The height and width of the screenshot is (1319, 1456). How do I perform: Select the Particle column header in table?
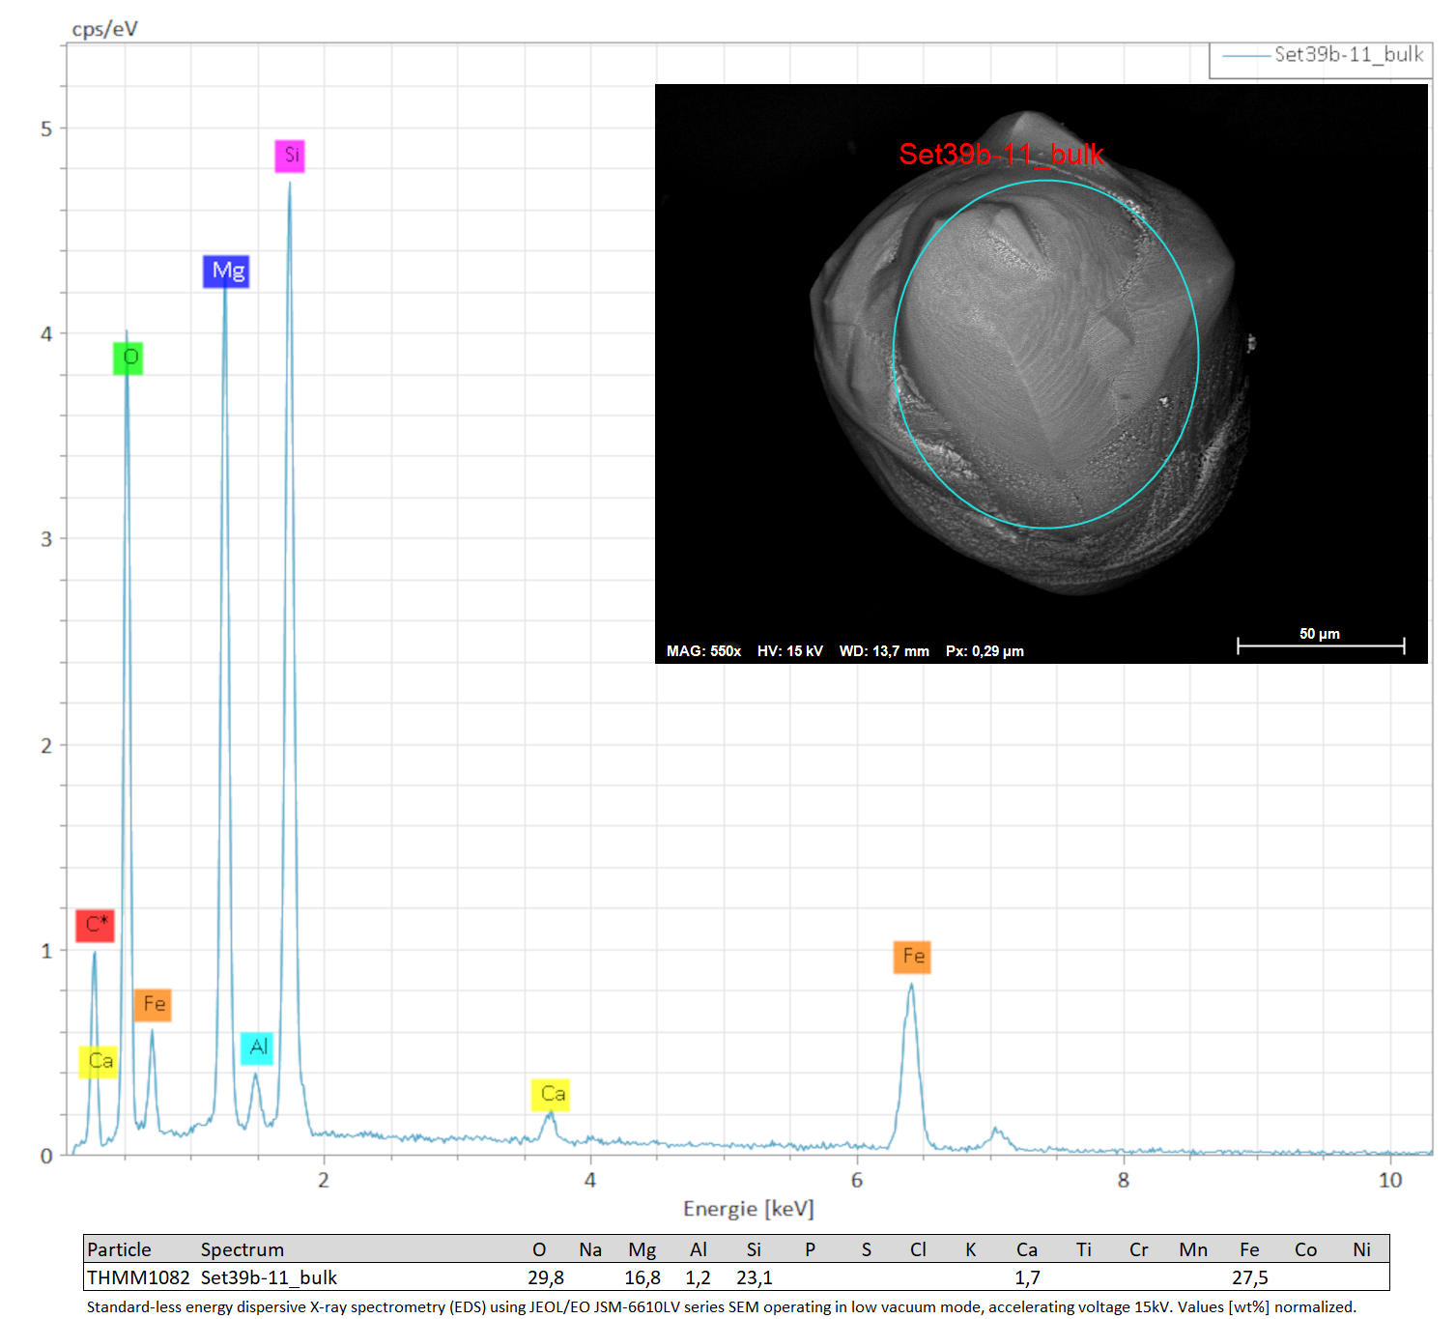119,1249
